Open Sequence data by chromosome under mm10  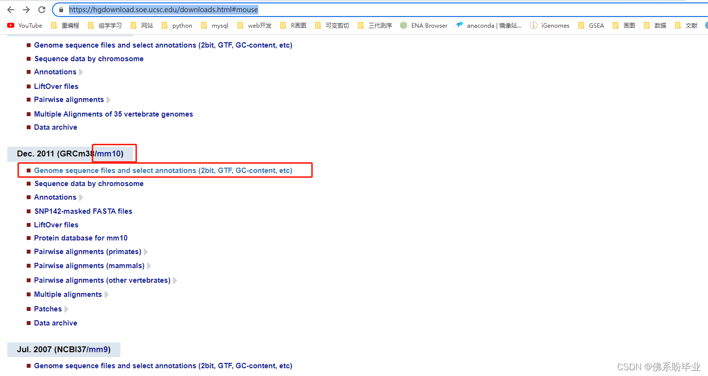click(x=89, y=184)
